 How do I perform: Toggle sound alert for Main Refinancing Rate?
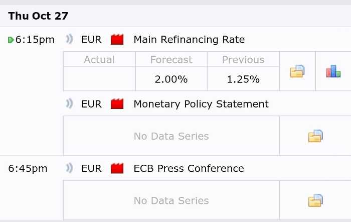69,39
